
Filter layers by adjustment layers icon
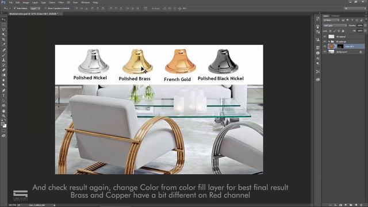(x=348, y=20)
